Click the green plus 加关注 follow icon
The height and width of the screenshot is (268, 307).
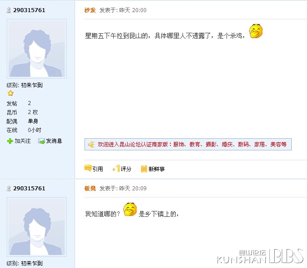tap(10, 141)
